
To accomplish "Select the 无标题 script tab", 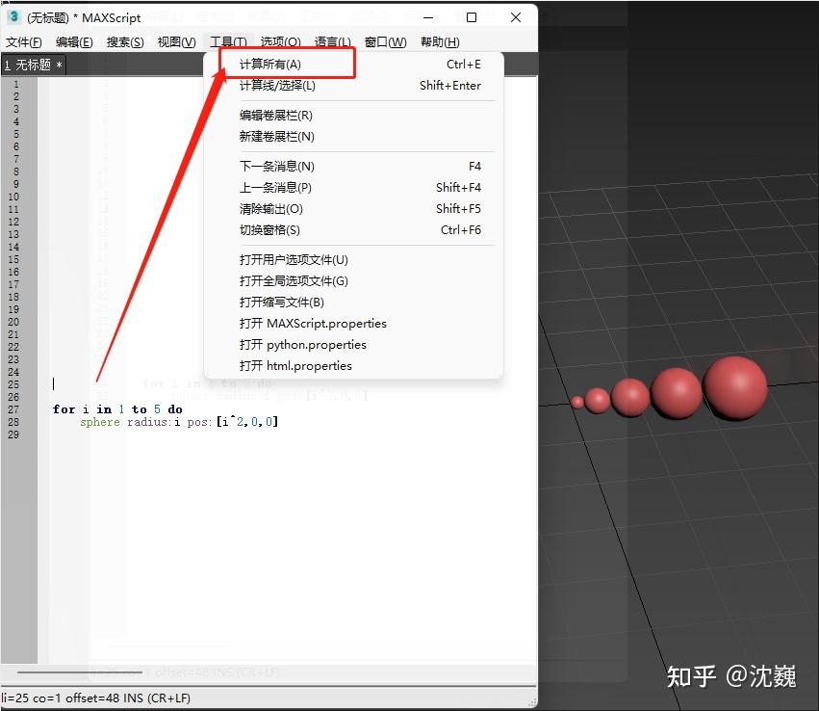I will click(32, 64).
